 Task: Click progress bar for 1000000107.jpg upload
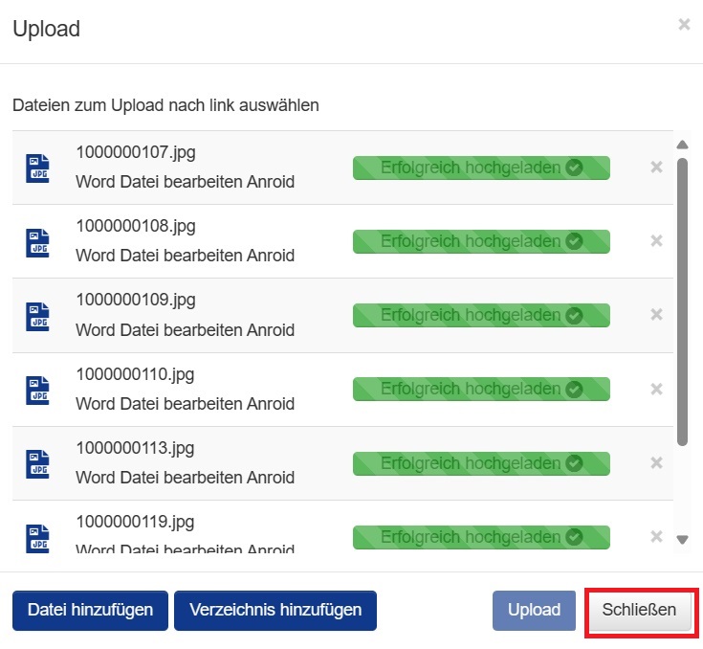481,168
